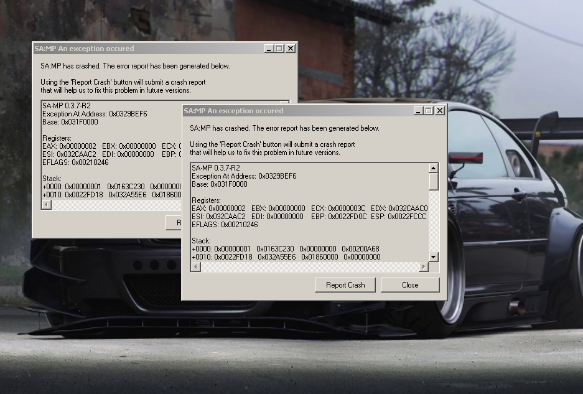Click 'EFLAGS: 0x00210246' in back window
The image size is (583, 394).
coord(75,162)
